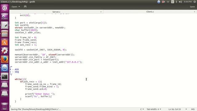Open the Ubuntu Dash search launcher
Screen dimensions: 197x111
tap(5, 8)
